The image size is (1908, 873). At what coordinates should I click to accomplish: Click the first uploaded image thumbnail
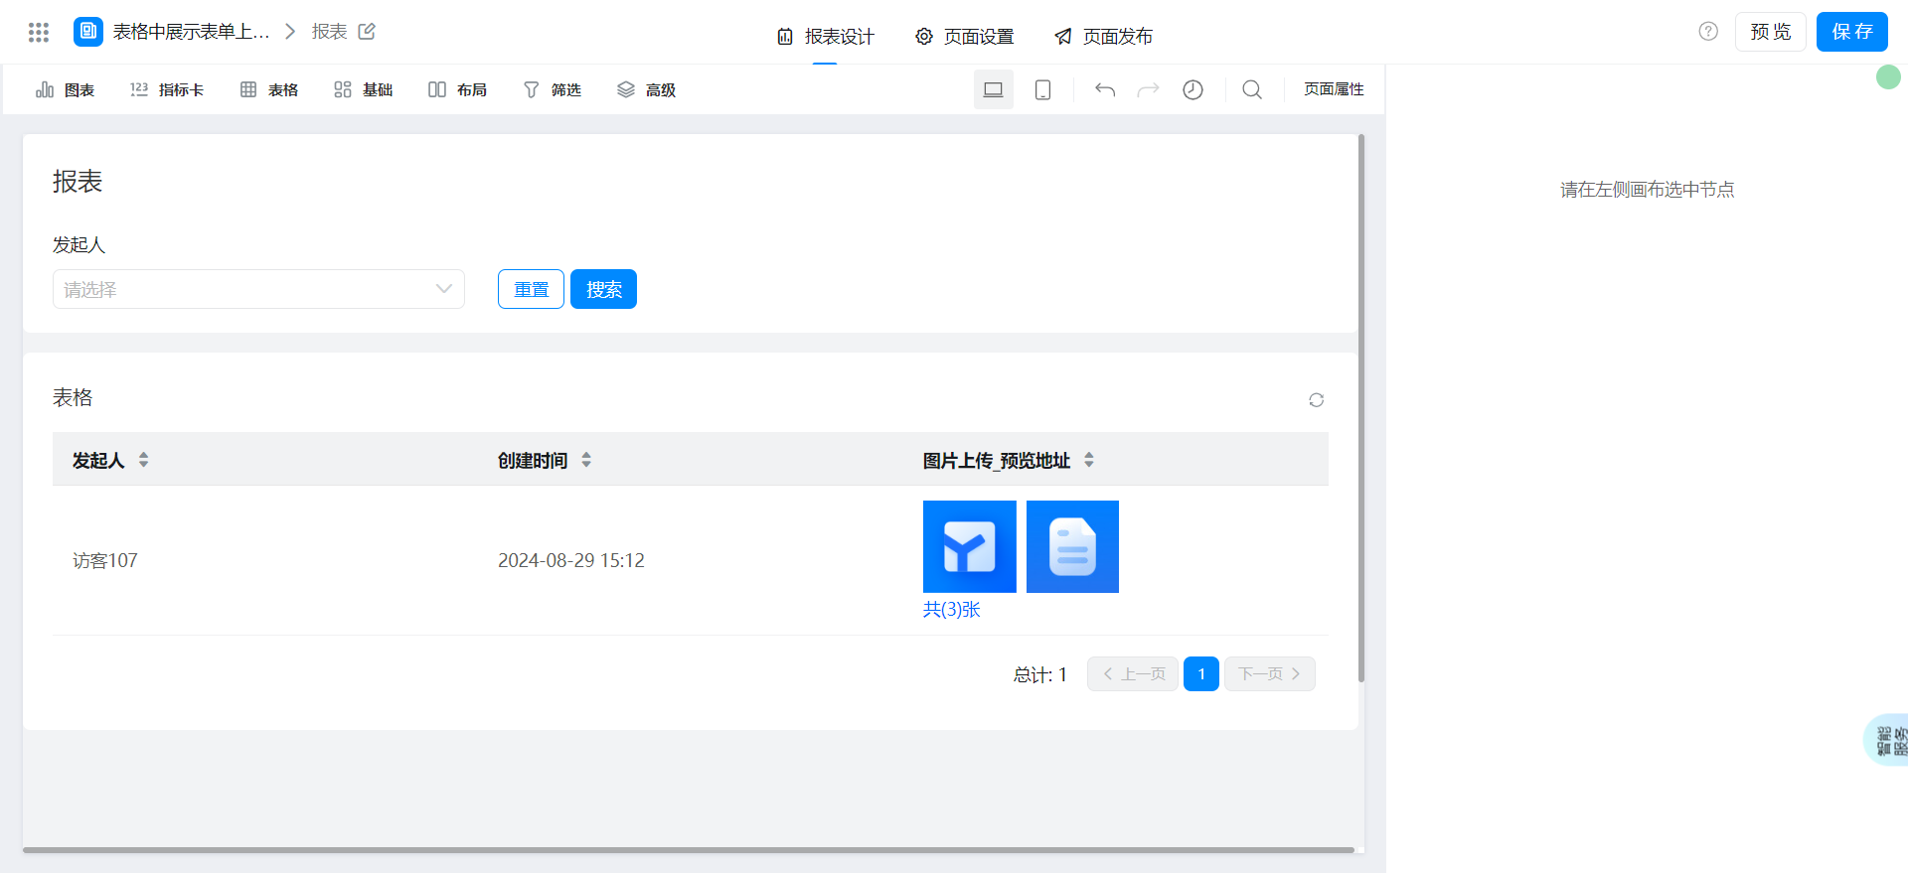[969, 546]
